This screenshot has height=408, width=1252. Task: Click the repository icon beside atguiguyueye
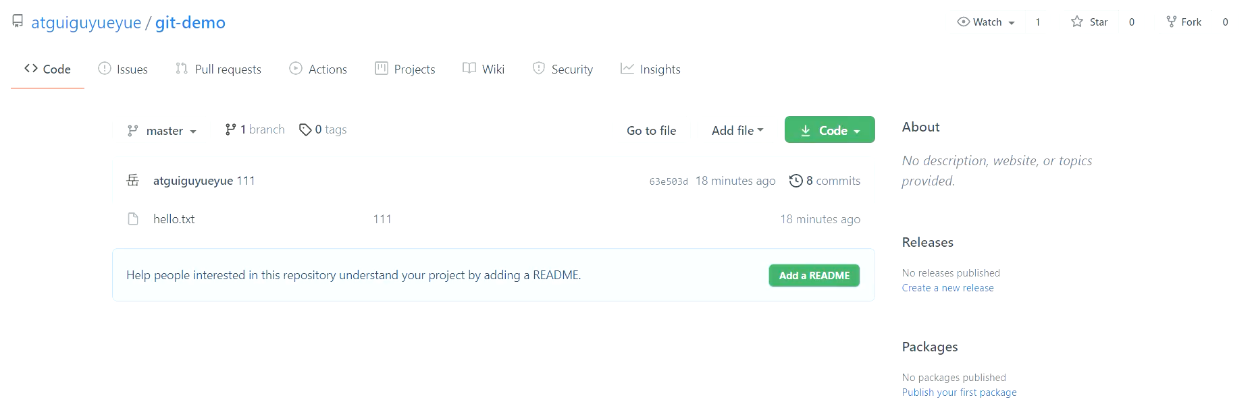click(18, 22)
